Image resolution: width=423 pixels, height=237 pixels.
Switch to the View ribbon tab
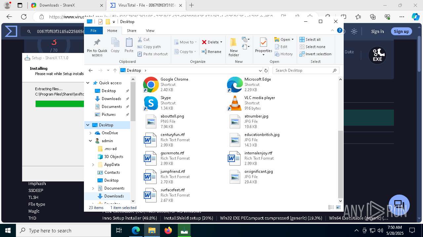(x=150, y=31)
